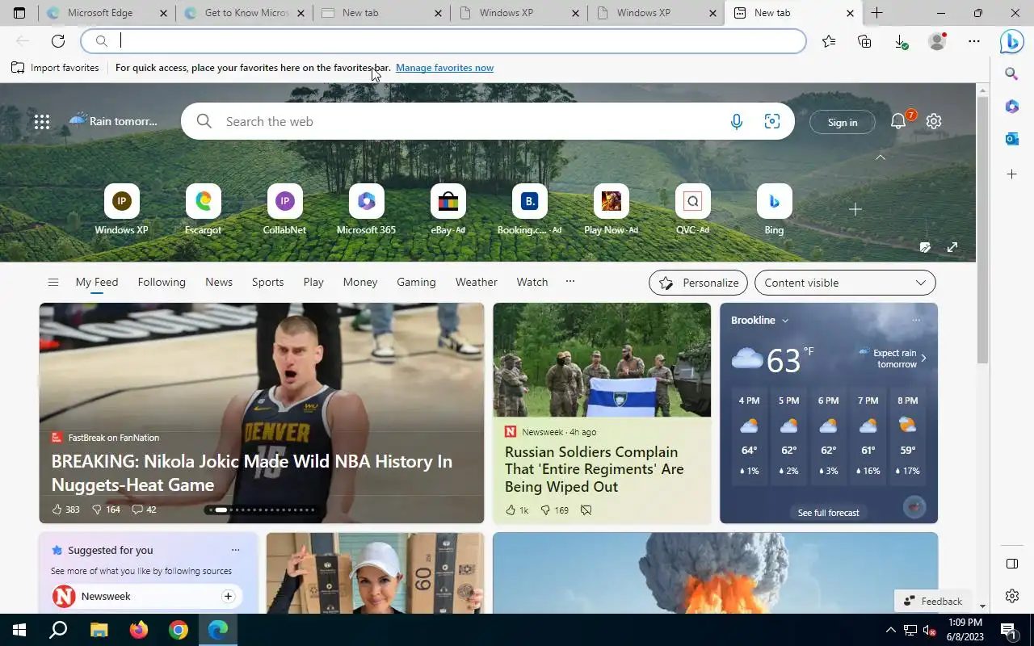Screen dimensions: 1034x646
Task: Open sidebar settings gear at bottom
Action: pos(1012,596)
